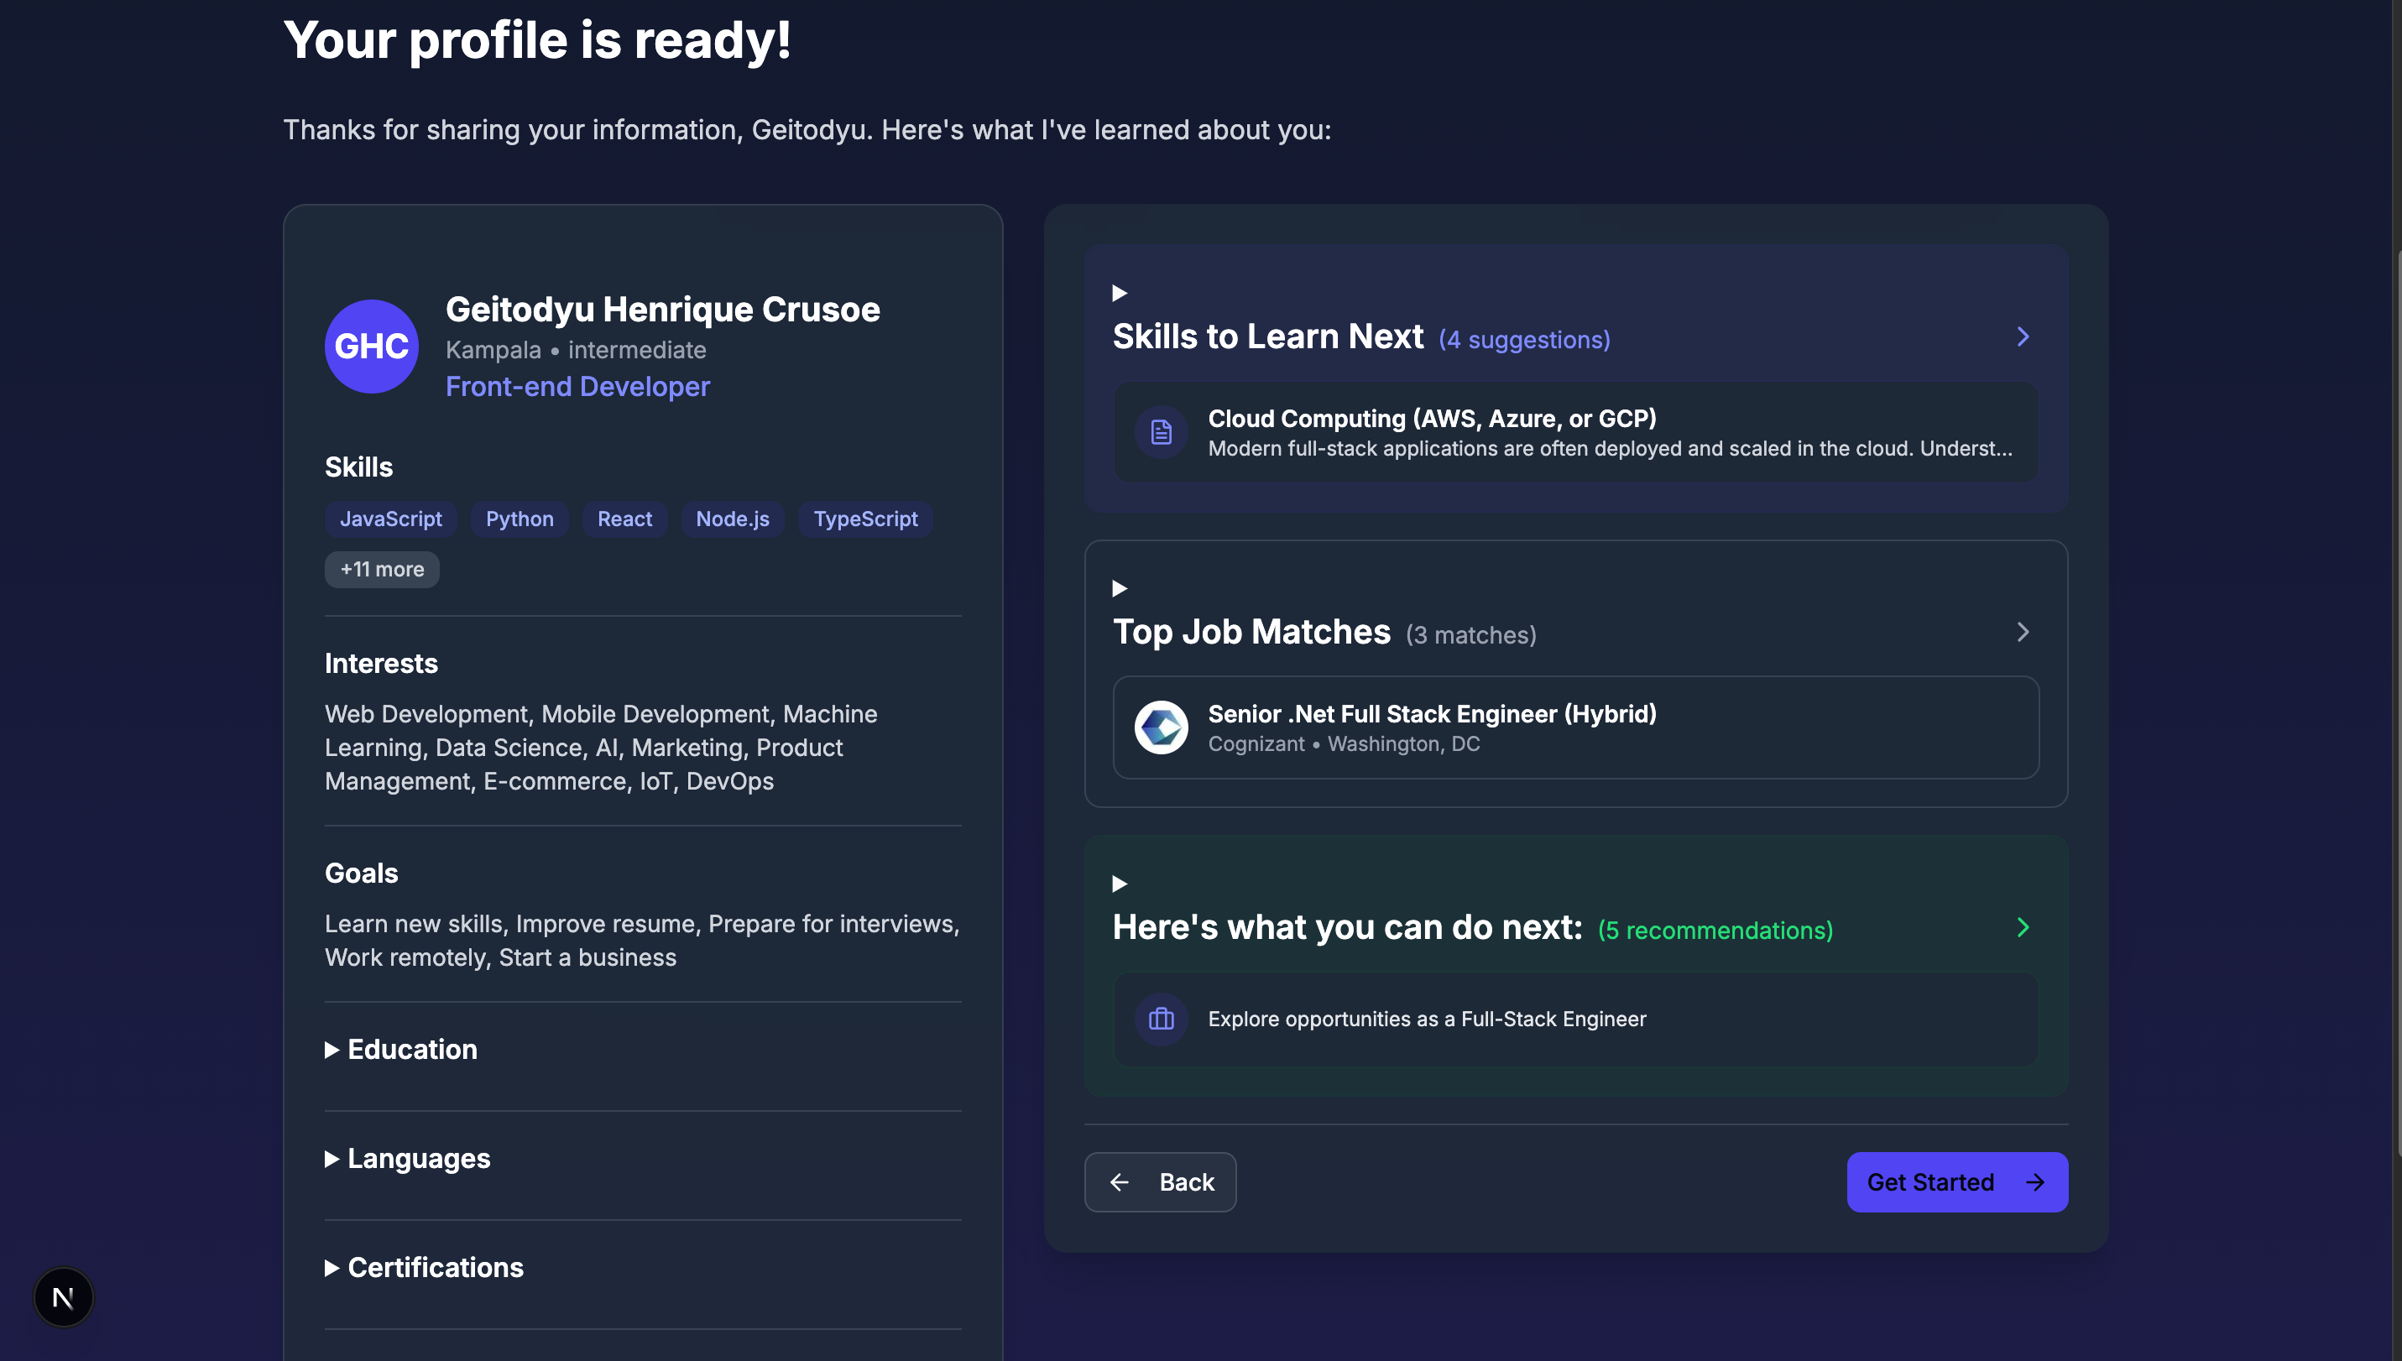Click the GHC profile avatar
The image size is (2402, 1361).
(370, 347)
